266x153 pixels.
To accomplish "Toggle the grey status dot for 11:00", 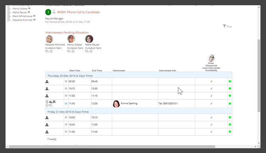I will tap(66, 95).
